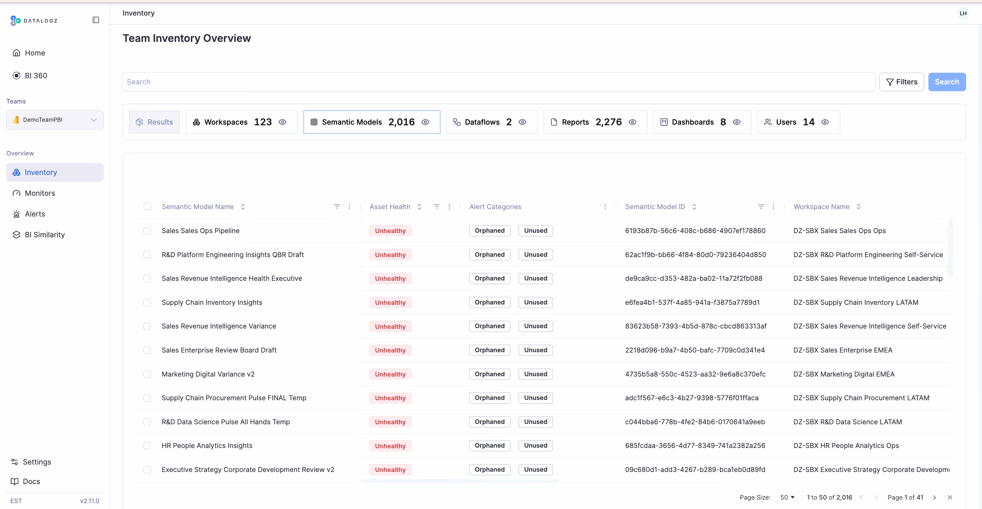Open the Page Size 50 dropdown
This screenshot has height=509, width=982.
tap(787, 497)
